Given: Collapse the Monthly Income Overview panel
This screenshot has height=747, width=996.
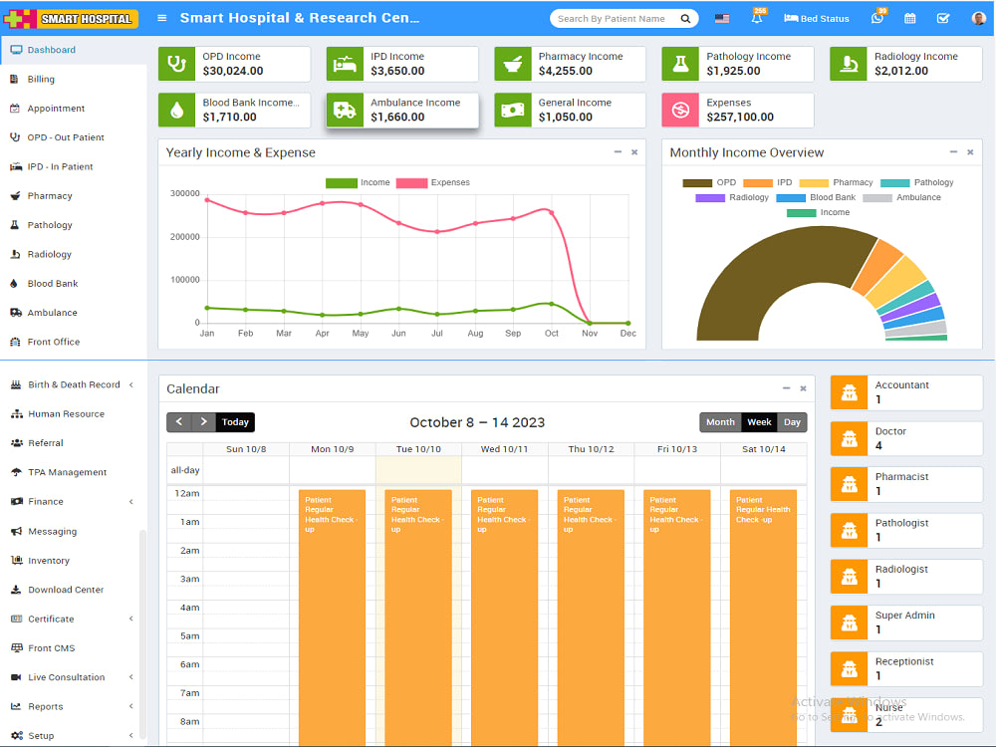Looking at the screenshot, I should click(953, 151).
